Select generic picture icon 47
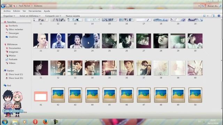 pos(144,95)
